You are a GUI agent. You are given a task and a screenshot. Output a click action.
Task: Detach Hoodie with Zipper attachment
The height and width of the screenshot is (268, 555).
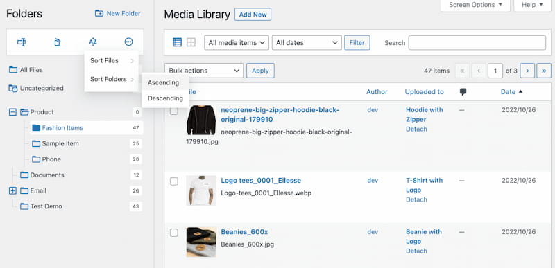tap(416, 129)
